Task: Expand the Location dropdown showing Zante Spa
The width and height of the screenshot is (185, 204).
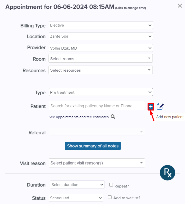Action: [101, 36]
